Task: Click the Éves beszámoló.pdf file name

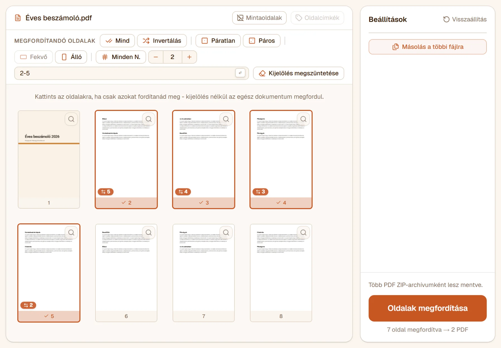Action: [x=59, y=18]
